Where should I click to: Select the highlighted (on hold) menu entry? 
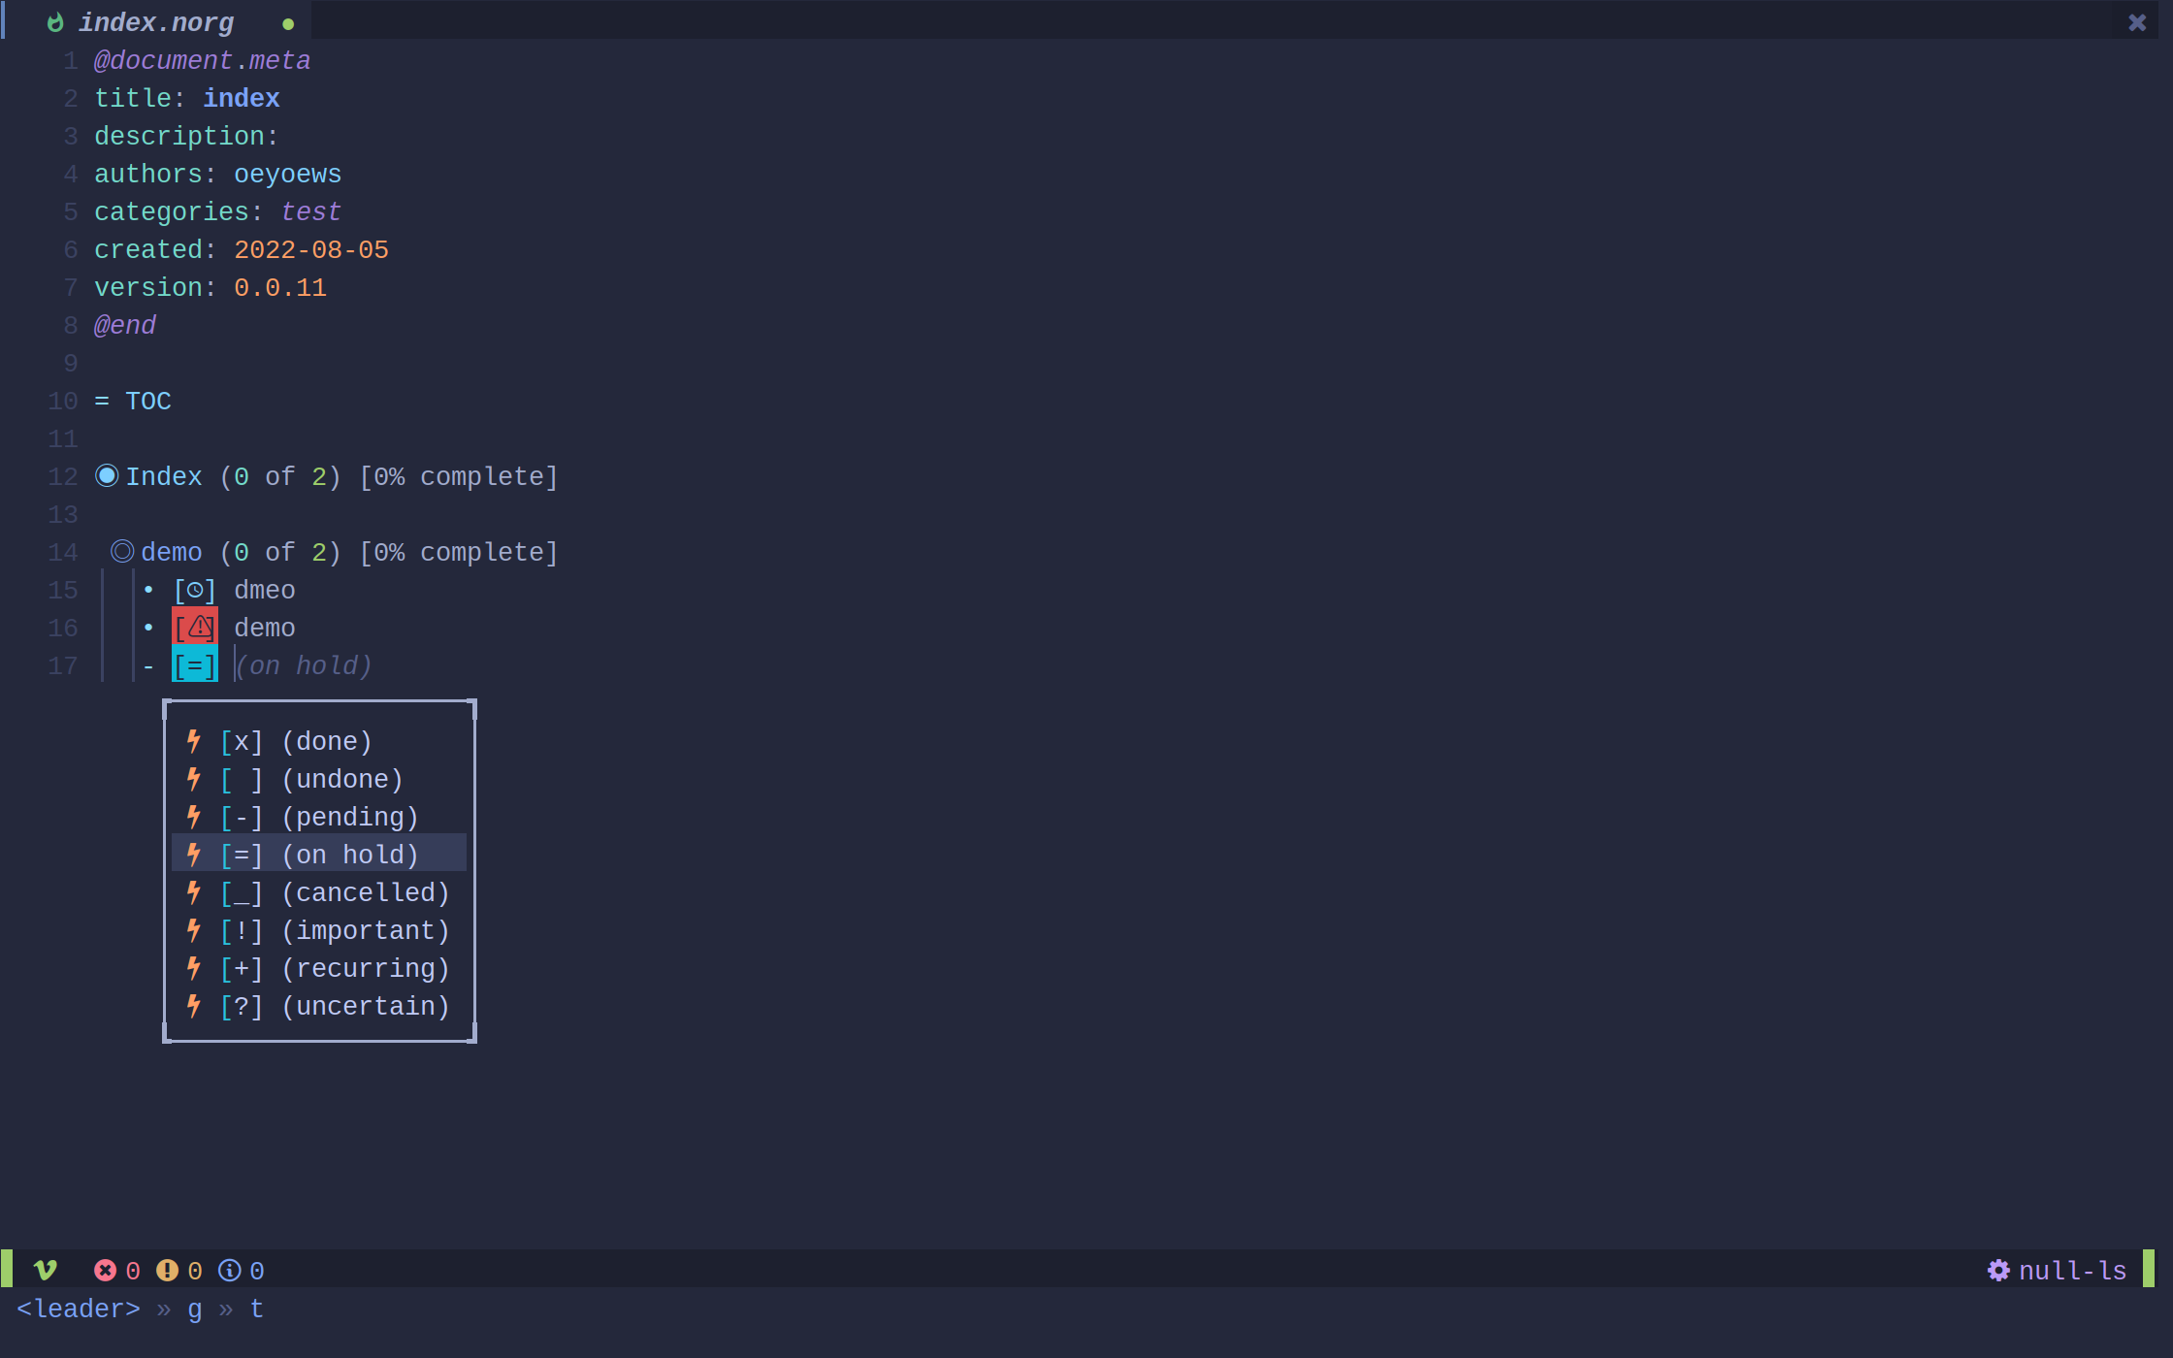(x=349, y=855)
